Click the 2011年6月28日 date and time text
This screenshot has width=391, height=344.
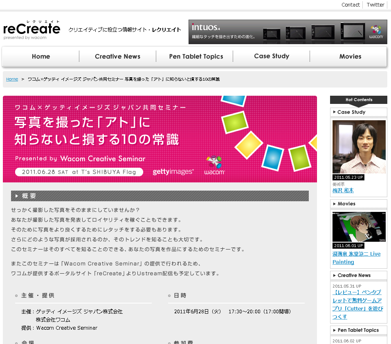click(232, 312)
